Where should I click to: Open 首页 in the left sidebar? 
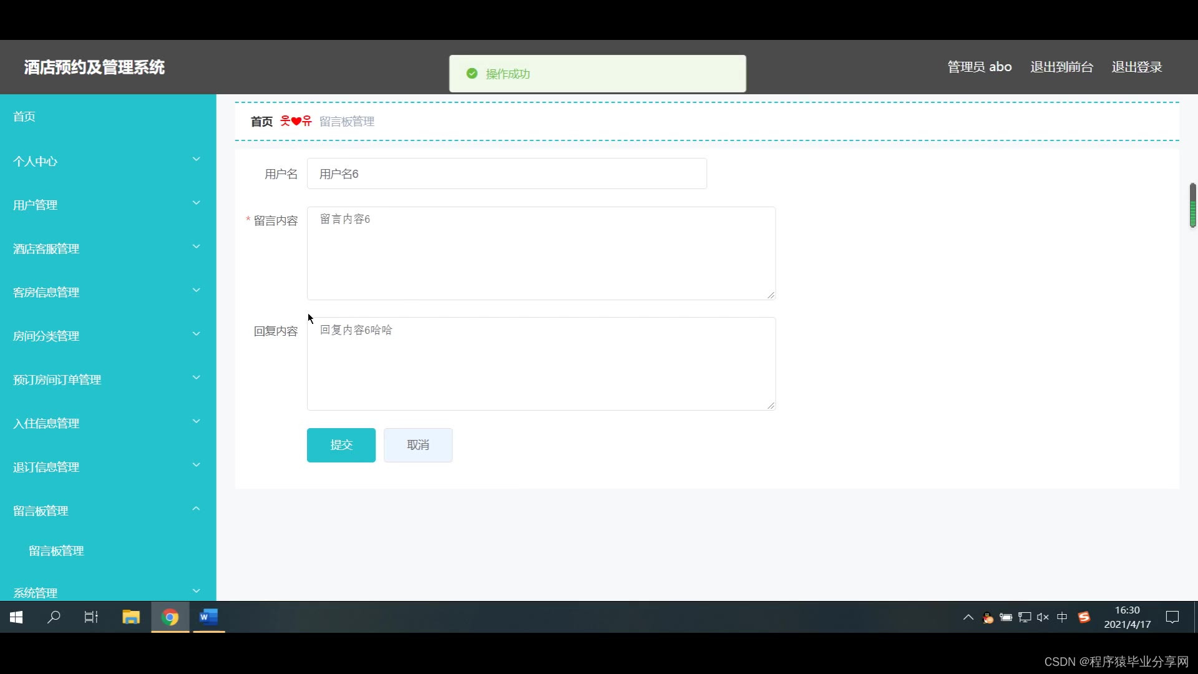[24, 117]
